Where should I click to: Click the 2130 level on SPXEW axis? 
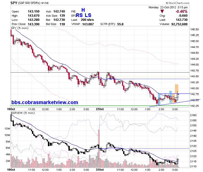tap(193, 146)
